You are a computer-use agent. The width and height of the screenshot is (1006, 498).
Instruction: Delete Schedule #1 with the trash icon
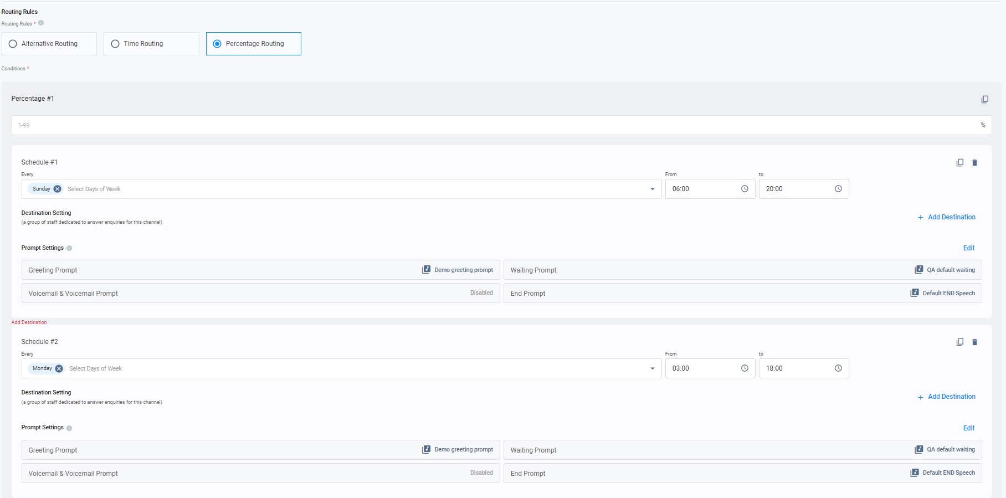coord(974,163)
